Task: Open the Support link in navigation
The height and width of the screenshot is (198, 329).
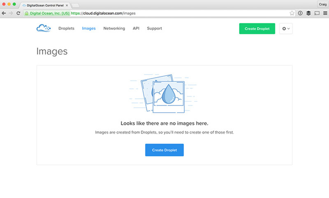Action: 154,28
